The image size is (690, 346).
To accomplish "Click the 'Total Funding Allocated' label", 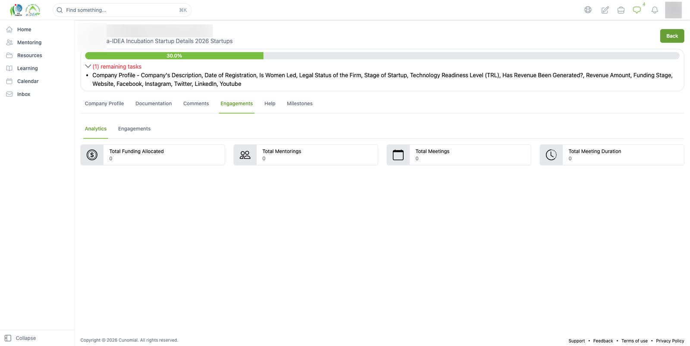I will point(136,151).
